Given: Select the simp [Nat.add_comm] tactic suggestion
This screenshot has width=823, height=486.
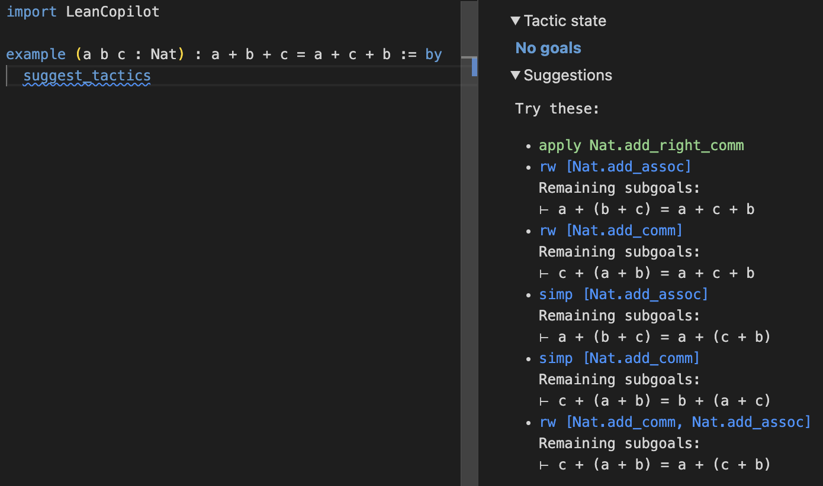Looking at the screenshot, I should pos(619,358).
